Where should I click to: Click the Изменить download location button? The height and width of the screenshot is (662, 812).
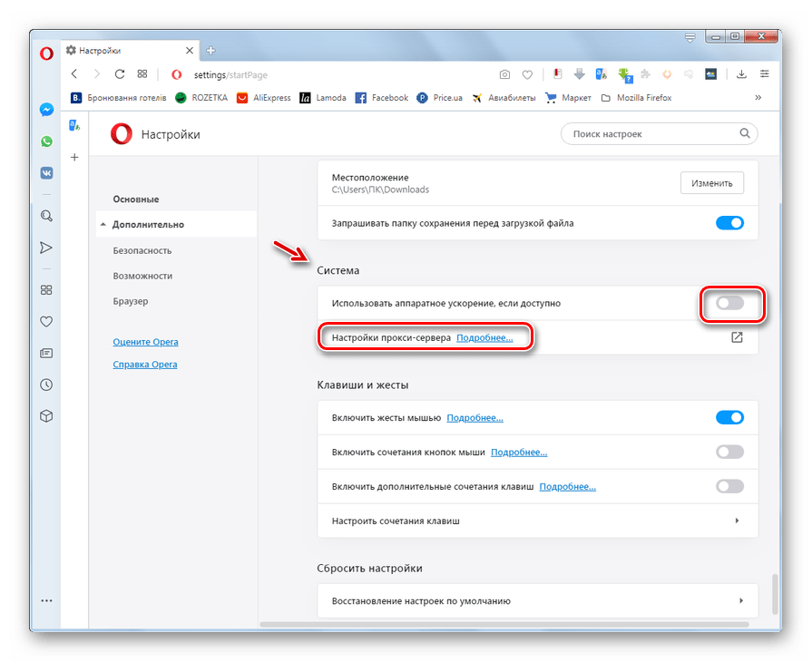tap(712, 183)
